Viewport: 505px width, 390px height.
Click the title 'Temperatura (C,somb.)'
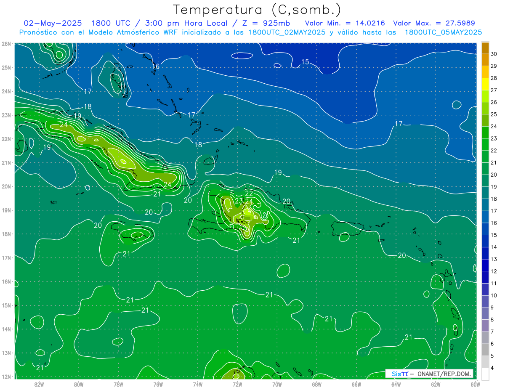coord(257,10)
